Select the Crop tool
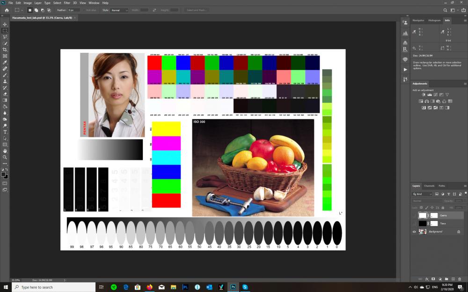 (x=5, y=50)
